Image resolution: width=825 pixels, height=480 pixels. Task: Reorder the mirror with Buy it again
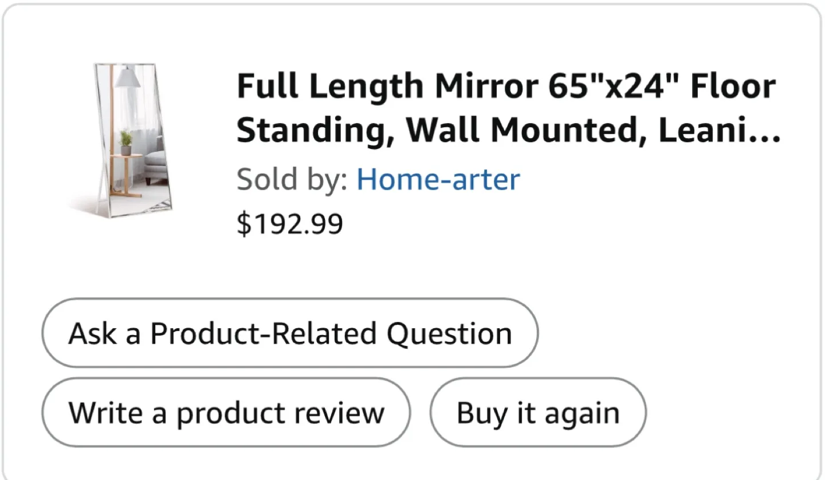tap(537, 412)
